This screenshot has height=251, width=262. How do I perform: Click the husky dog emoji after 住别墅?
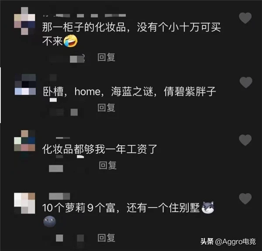(x=208, y=207)
